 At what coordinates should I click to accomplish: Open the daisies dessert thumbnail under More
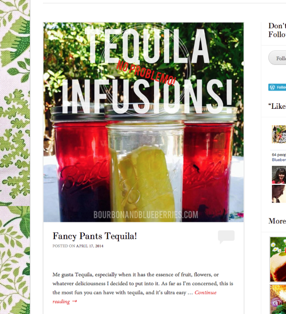278,260
